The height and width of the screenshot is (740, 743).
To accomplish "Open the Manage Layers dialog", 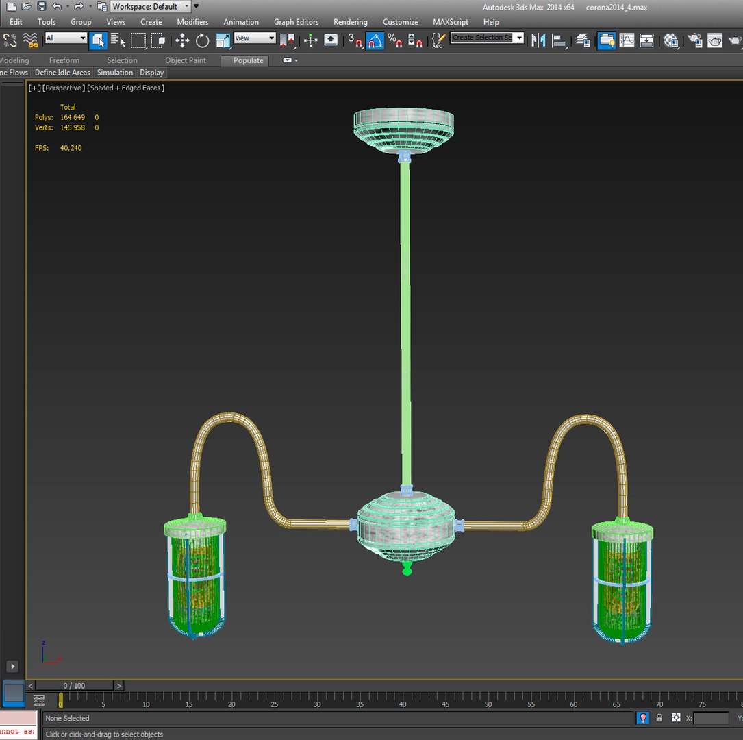I will (583, 41).
